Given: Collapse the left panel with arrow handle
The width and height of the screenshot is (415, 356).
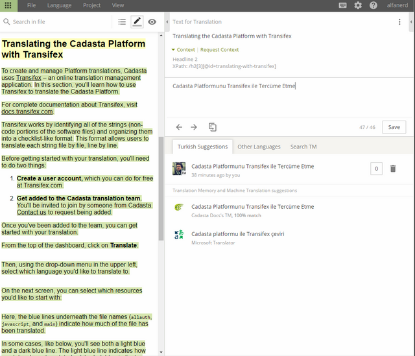Looking at the screenshot, I should click(x=167, y=21).
